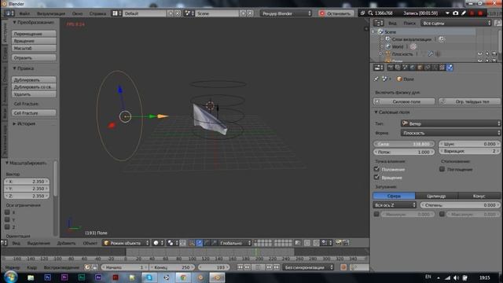Toggle the Положение checkbox
This screenshot has height=283, width=503.
tap(376, 169)
